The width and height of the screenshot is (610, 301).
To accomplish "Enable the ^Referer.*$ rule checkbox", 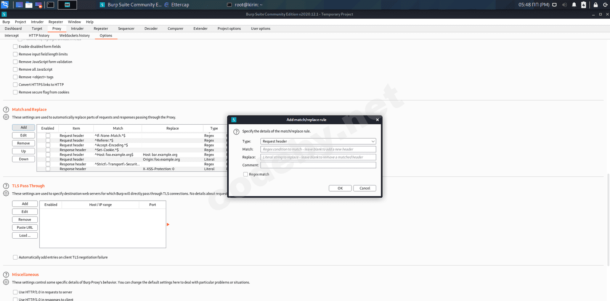I will (48, 140).
